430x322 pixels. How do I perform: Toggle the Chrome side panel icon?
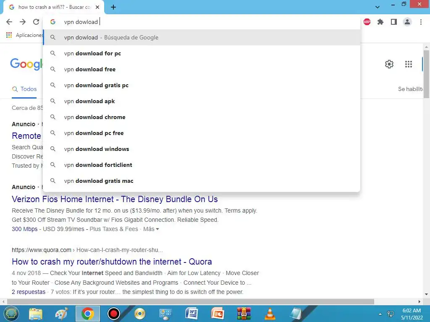(394, 22)
